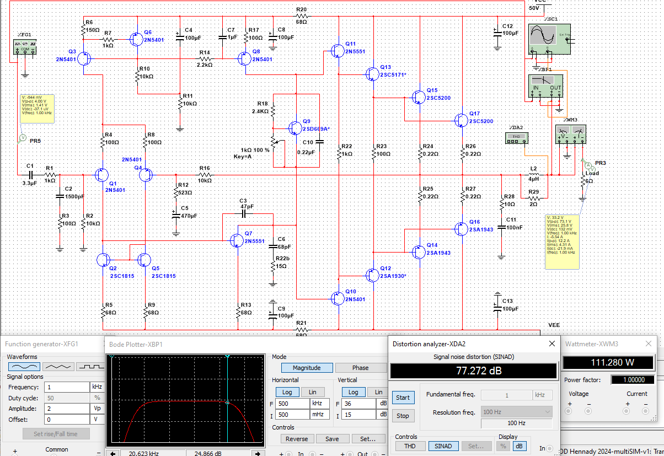The height and width of the screenshot is (456, 664).
Task: Select transistor Q11 2N5551
Action: click(338, 51)
